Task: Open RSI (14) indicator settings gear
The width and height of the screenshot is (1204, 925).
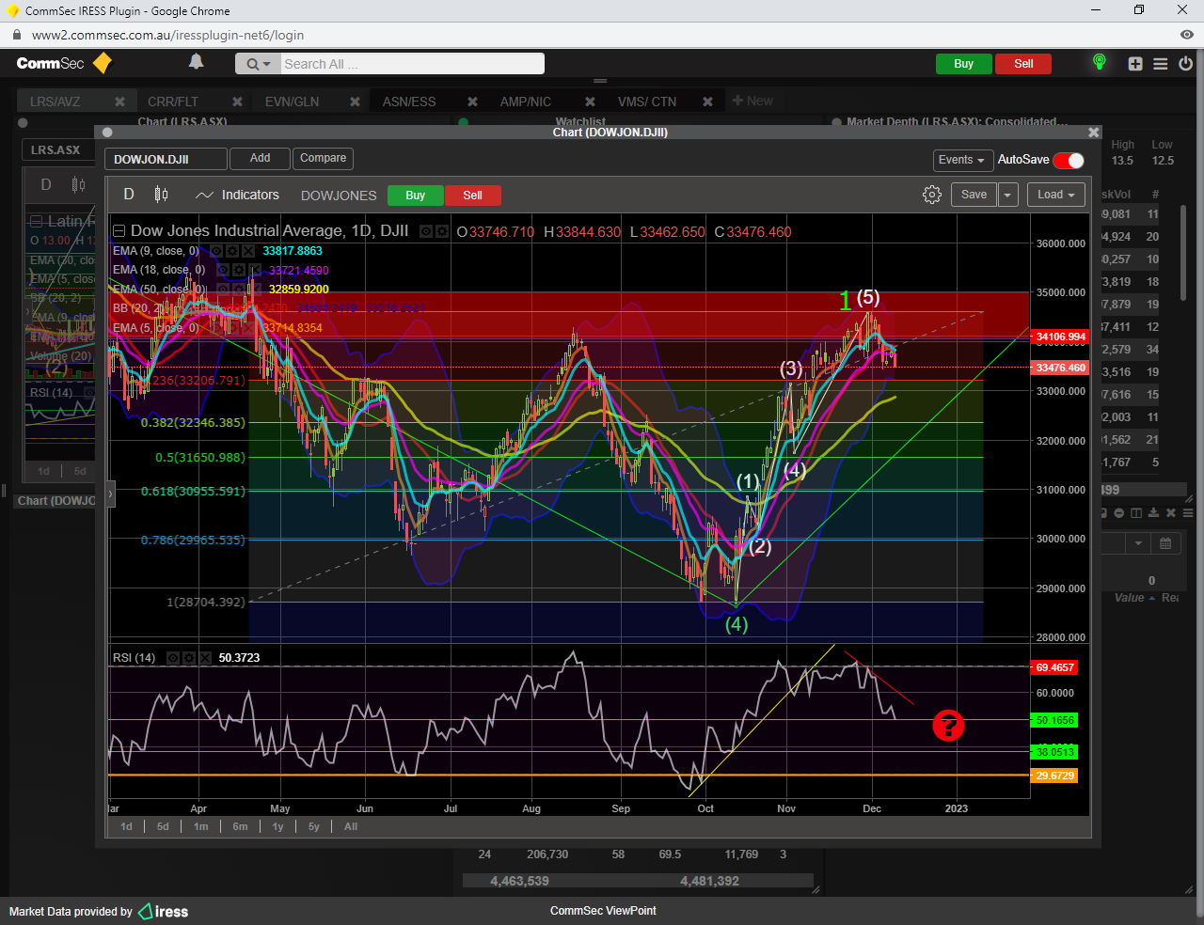Action: point(188,658)
